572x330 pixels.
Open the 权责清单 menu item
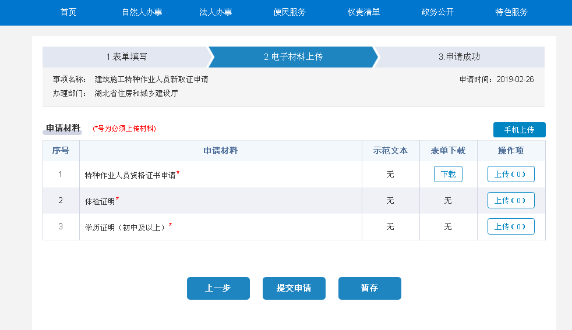(x=363, y=12)
